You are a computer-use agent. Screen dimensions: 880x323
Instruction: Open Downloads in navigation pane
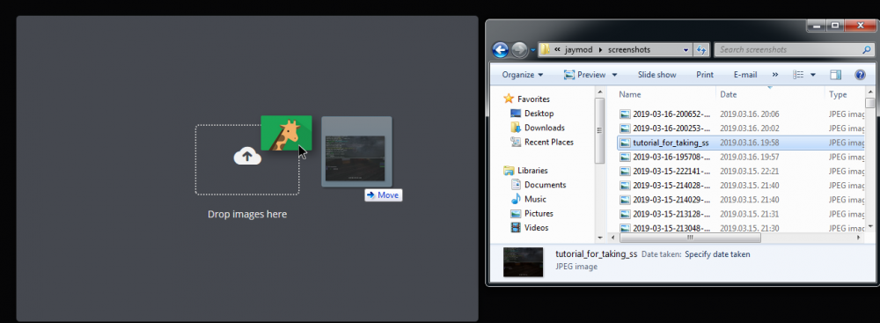(x=545, y=128)
